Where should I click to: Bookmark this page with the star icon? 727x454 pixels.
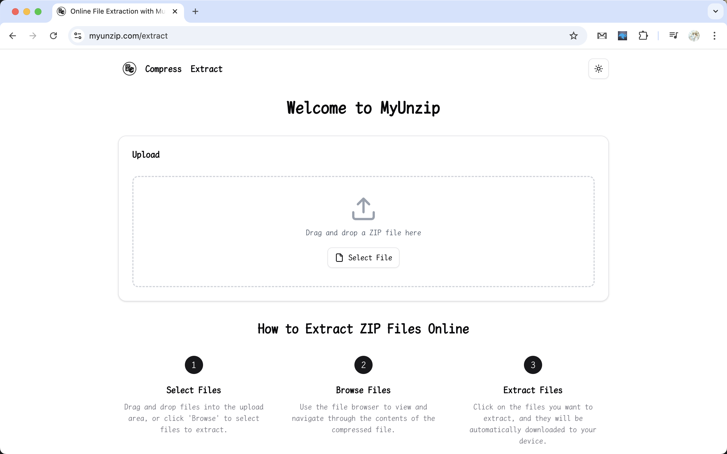[573, 36]
